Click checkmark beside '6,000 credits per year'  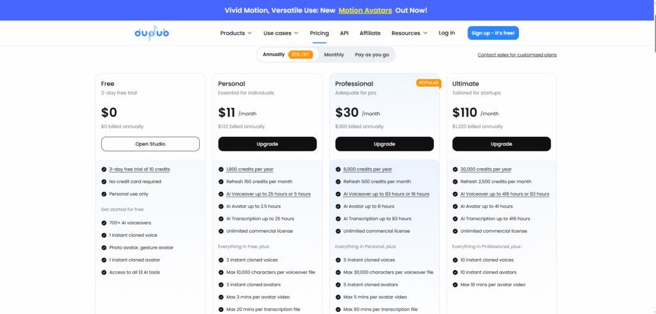(x=338, y=169)
